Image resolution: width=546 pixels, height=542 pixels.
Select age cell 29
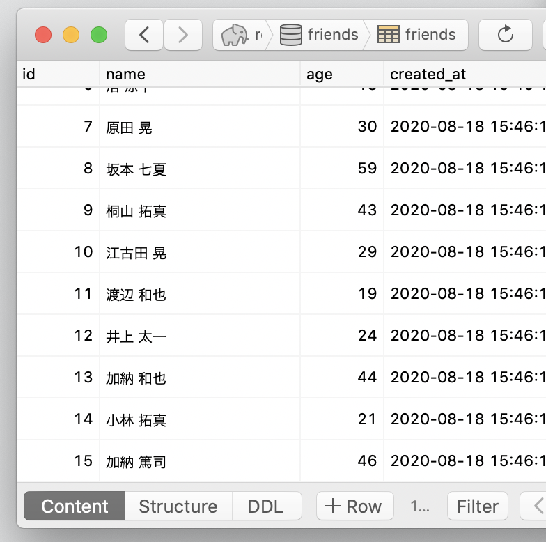pos(342,252)
